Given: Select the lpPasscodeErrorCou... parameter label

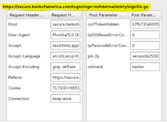Looking at the screenshot, I should (108, 46).
